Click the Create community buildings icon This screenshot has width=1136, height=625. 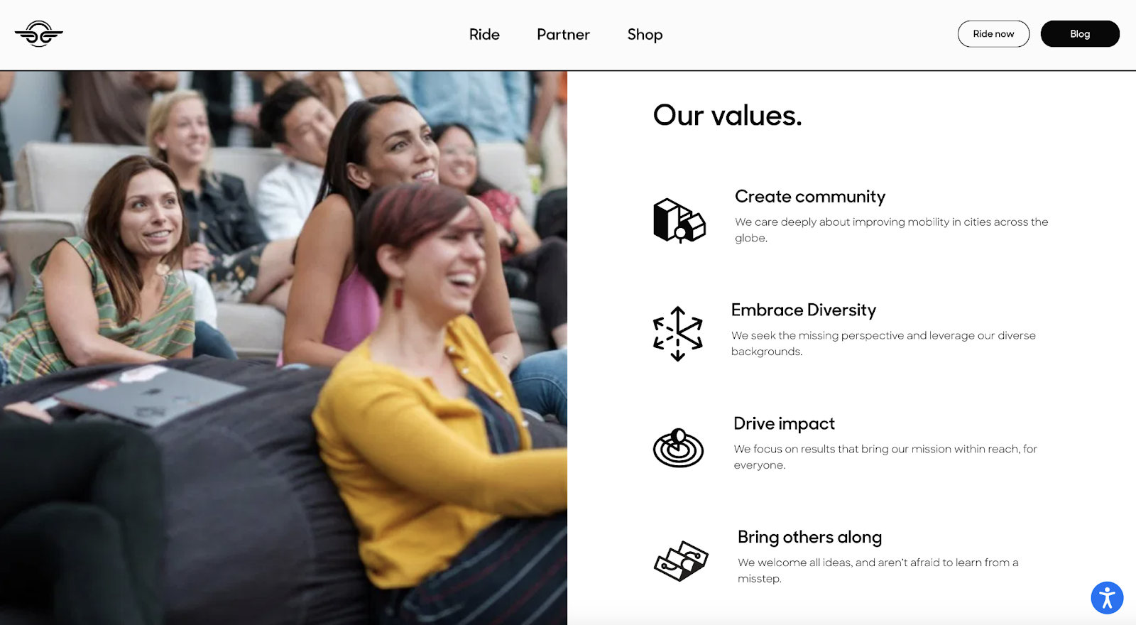tap(679, 220)
